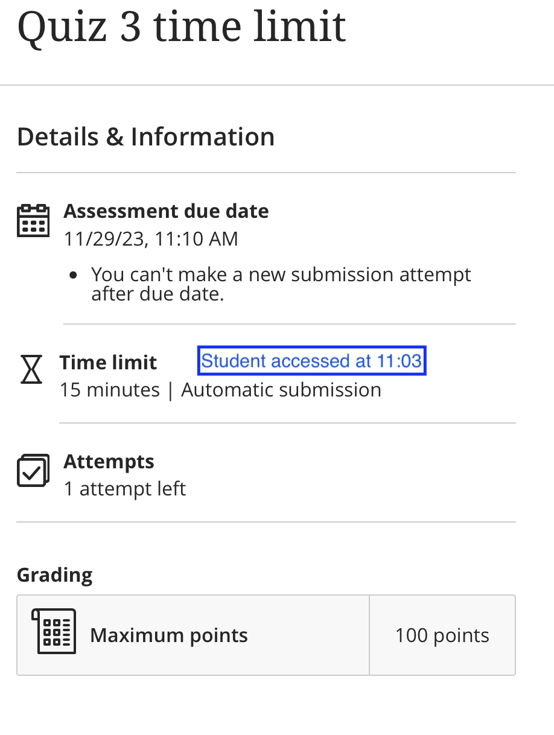Viewport: 554px width, 735px height.
Task: Expand the Details & Information section
Action: click(x=145, y=136)
